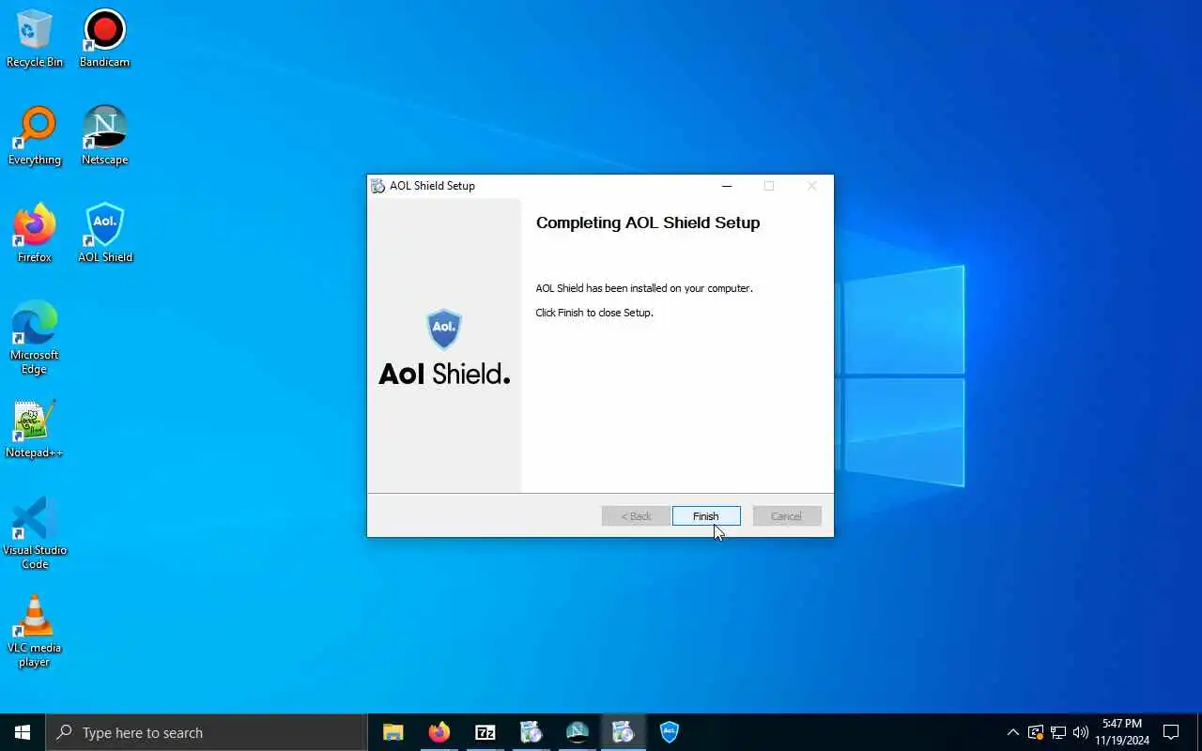The height and width of the screenshot is (751, 1202).
Task: Click the disabled Back button in the setup dialog
Action: pos(636,516)
